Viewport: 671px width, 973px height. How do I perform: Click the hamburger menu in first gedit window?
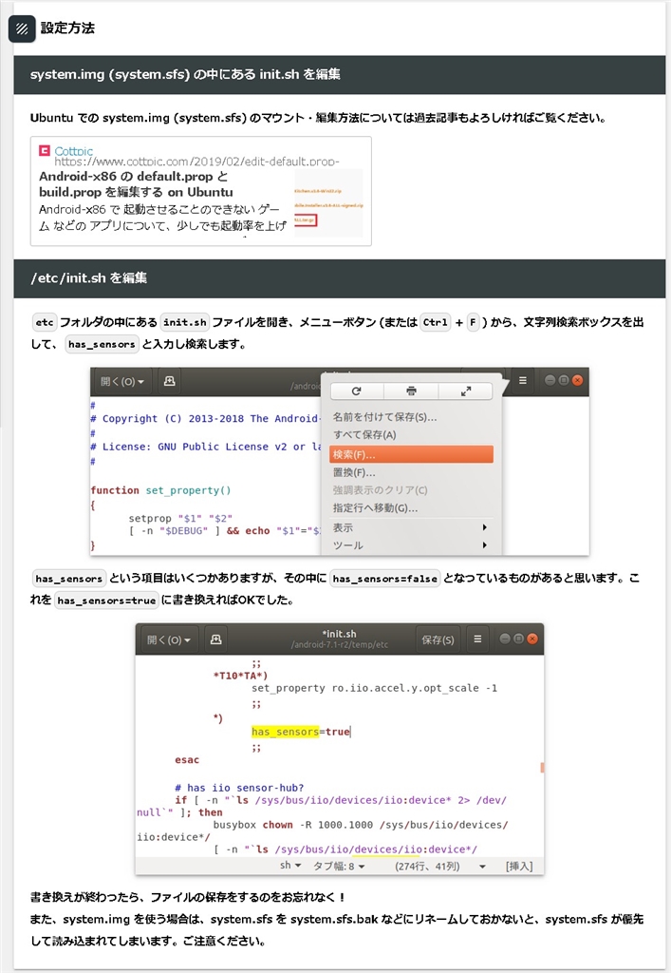(523, 380)
